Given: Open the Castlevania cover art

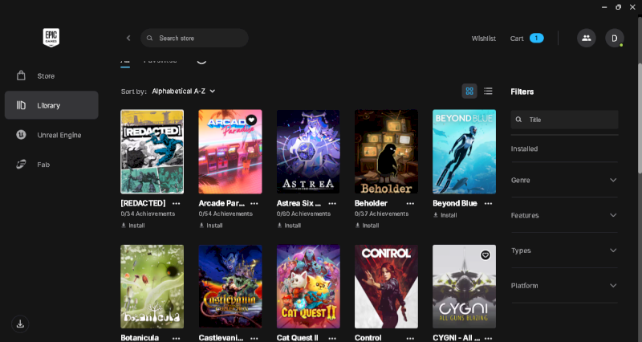Looking at the screenshot, I should [230, 287].
